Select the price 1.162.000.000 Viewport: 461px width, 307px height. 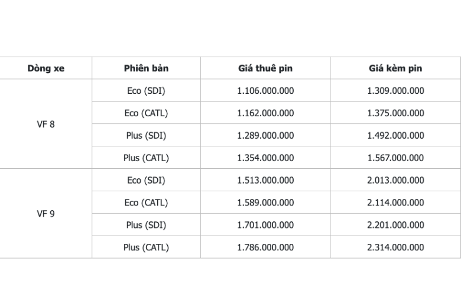265,113
